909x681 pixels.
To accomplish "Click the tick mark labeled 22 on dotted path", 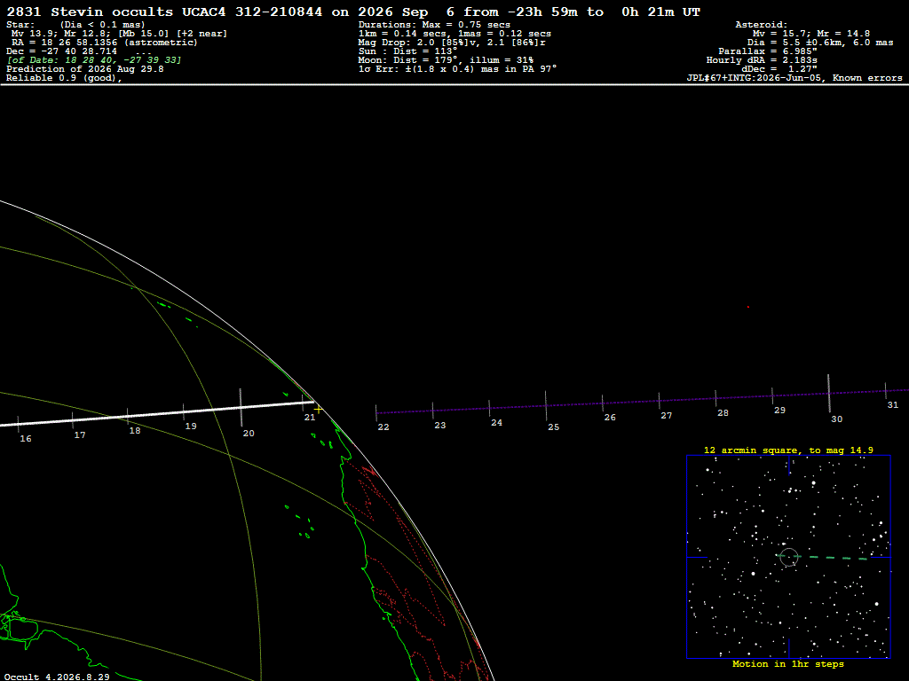I will click(x=375, y=413).
